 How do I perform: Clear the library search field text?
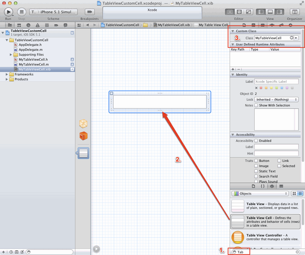coord(297,252)
